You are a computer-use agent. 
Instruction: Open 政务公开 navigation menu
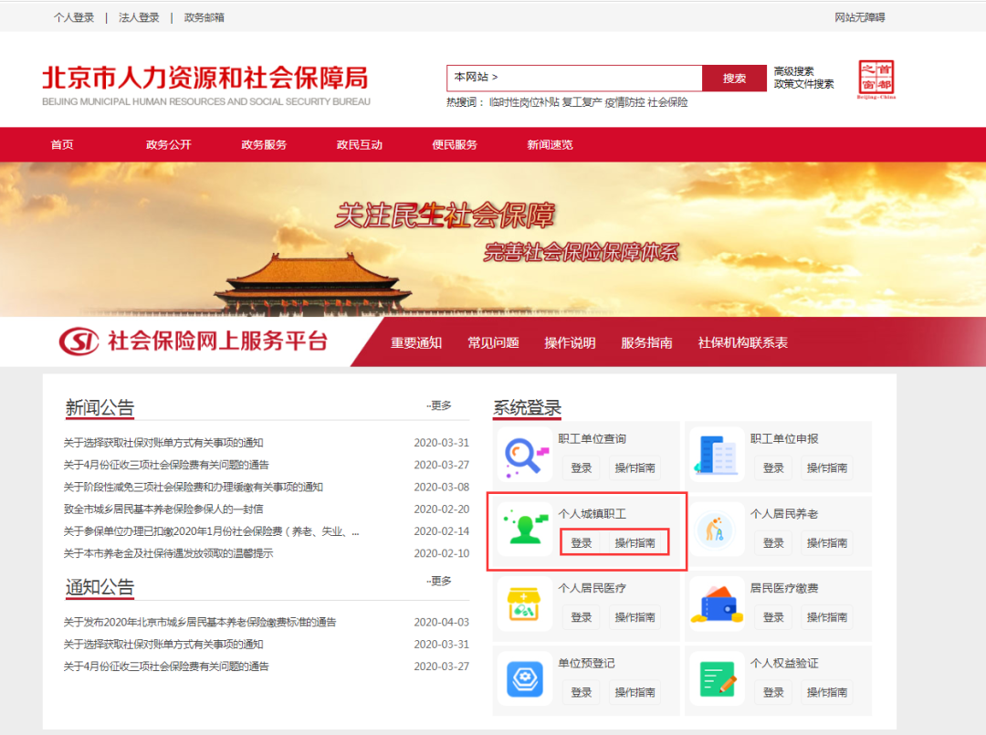tap(169, 144)
